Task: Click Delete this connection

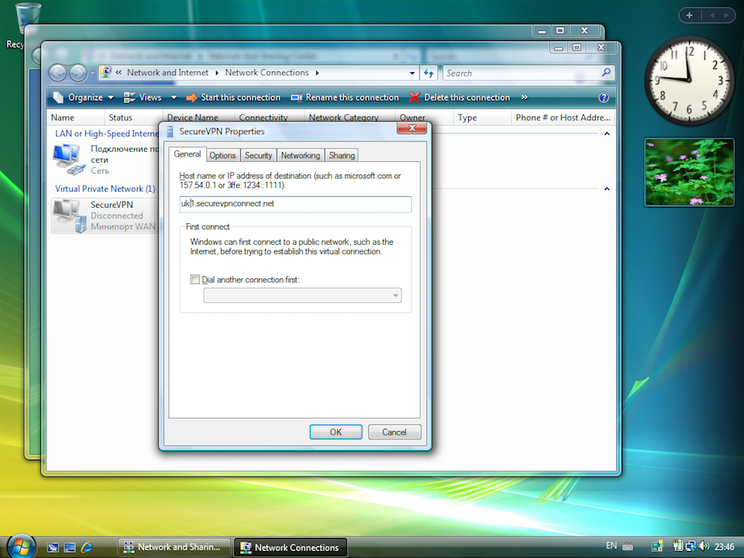Action: tap(460, 98)
